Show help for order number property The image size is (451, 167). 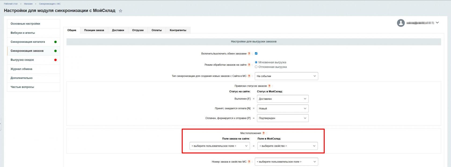[249, 162]
